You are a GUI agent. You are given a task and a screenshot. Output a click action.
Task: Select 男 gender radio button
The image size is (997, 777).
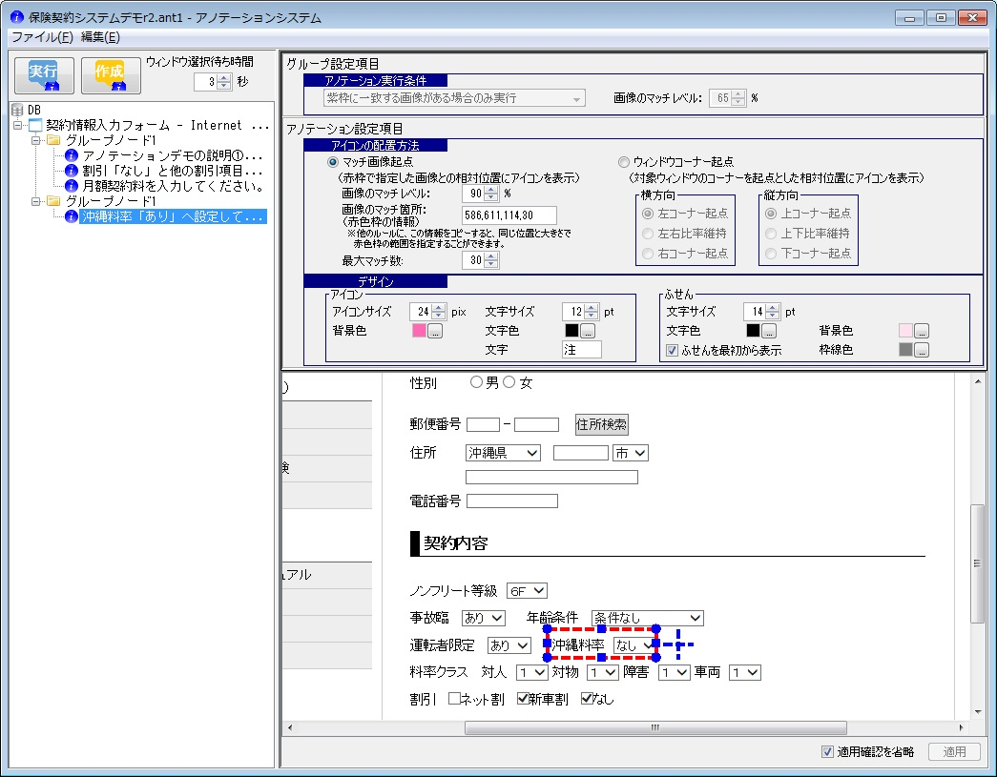(x=476, y=382)
